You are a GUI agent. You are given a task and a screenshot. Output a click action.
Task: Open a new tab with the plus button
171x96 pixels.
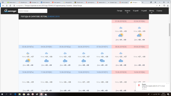(143, 2)
